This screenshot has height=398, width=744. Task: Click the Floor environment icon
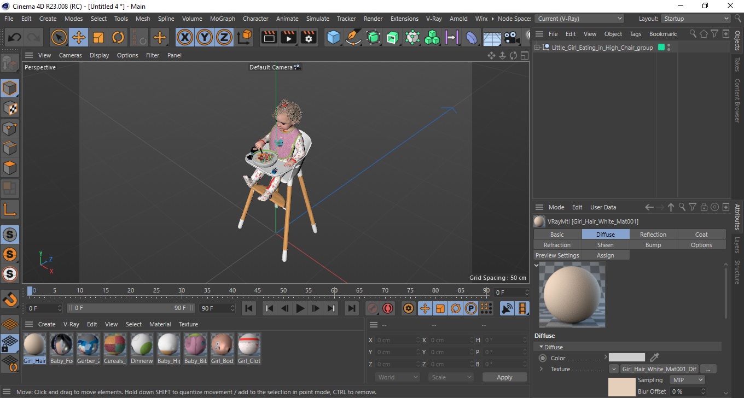click(x=492, y=38)
